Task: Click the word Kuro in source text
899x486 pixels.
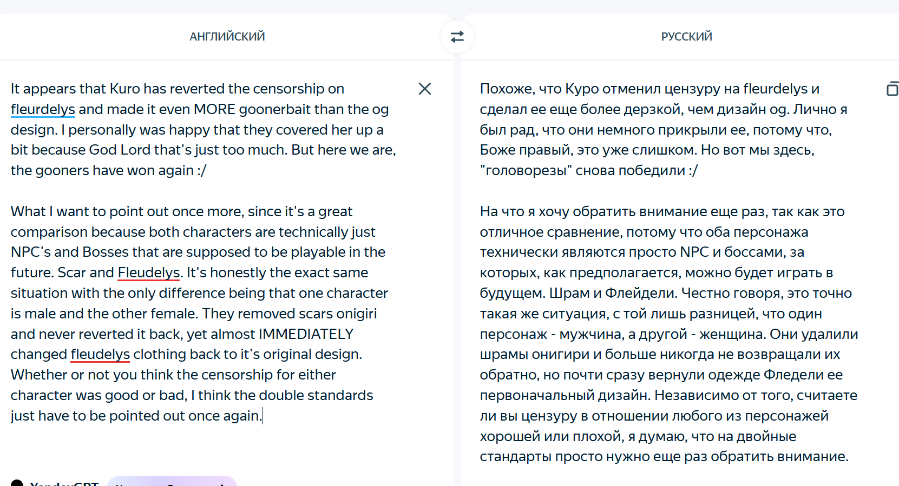Action: point(125,89)
